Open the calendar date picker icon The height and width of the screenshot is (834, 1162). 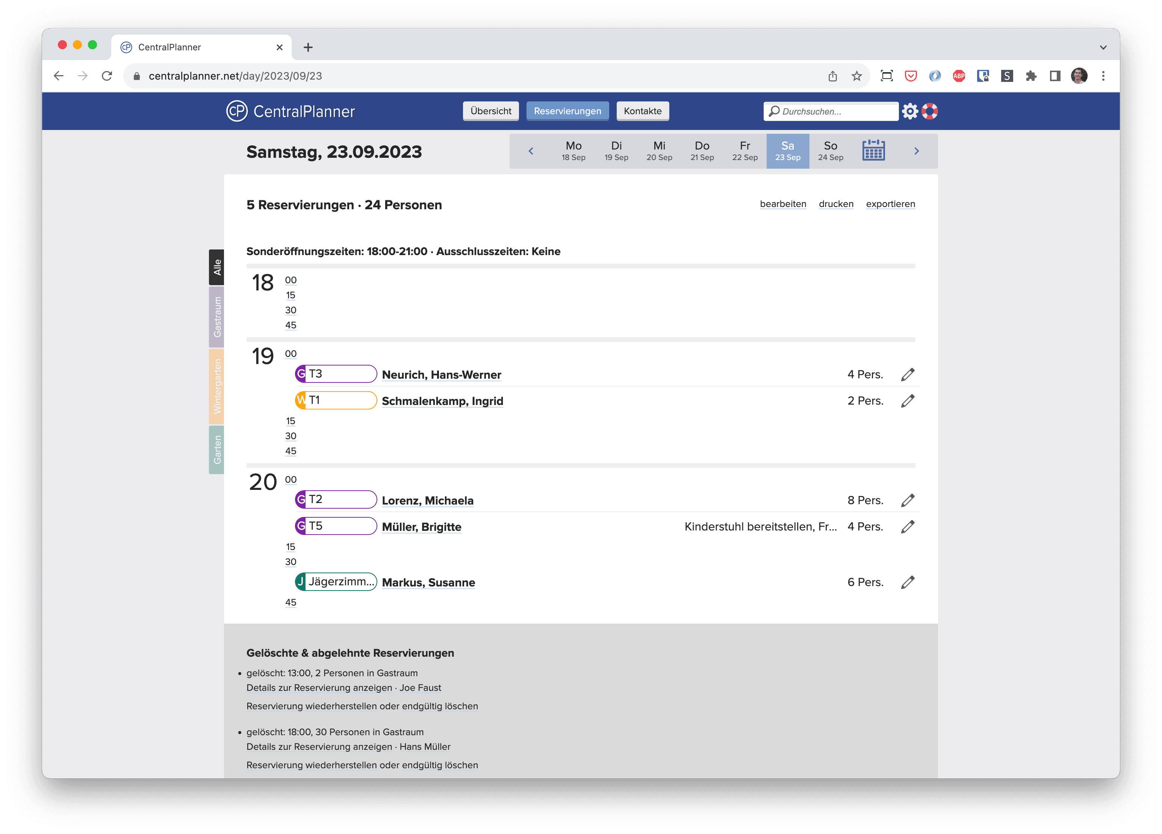coord(873,151)
